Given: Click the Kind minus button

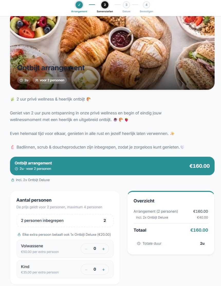Looking at the screenshot, I should point(86,270).
